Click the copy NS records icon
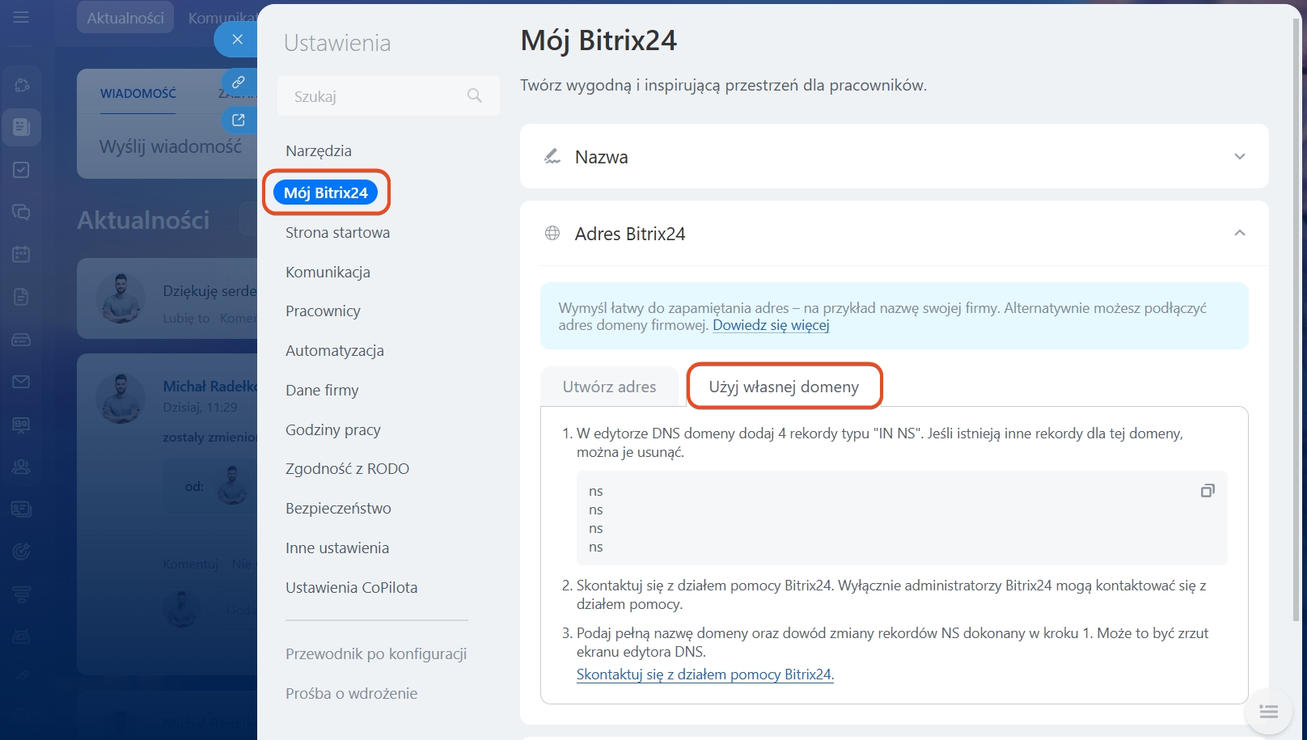1307x740 pixels. click(x=1207, y=491)
